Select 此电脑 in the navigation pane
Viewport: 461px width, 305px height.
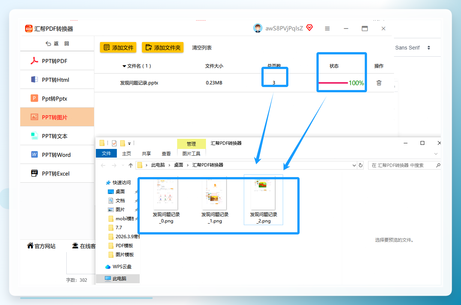(x=118, y=279)
